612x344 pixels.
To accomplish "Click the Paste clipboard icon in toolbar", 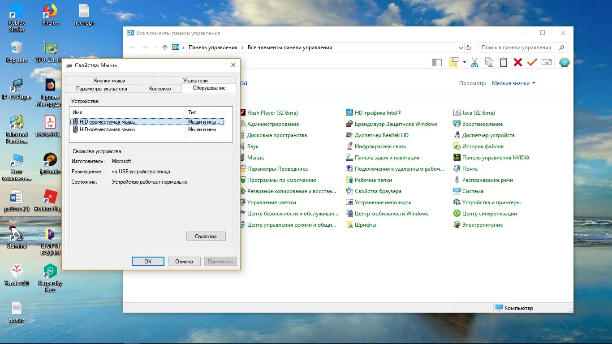I will [503, 62].
